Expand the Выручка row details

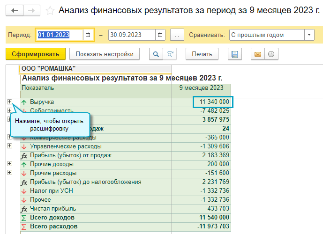point(9,102)
